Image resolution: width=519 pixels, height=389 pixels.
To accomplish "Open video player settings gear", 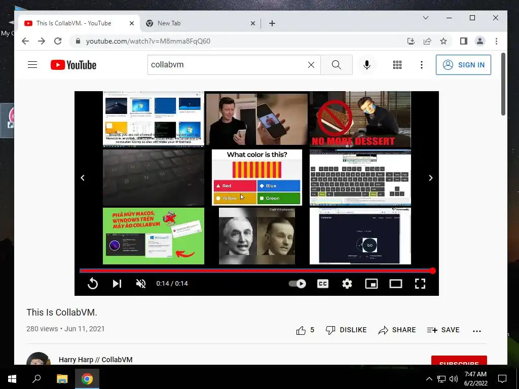I will 347,284.
